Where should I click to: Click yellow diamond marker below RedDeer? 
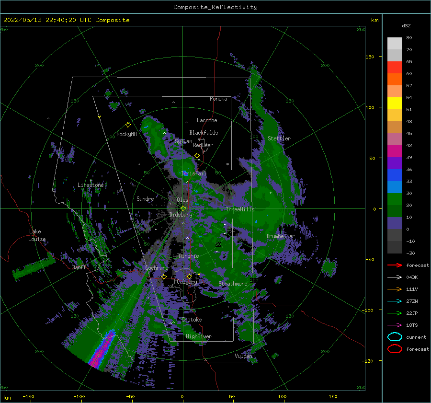(x=197, y=156)
